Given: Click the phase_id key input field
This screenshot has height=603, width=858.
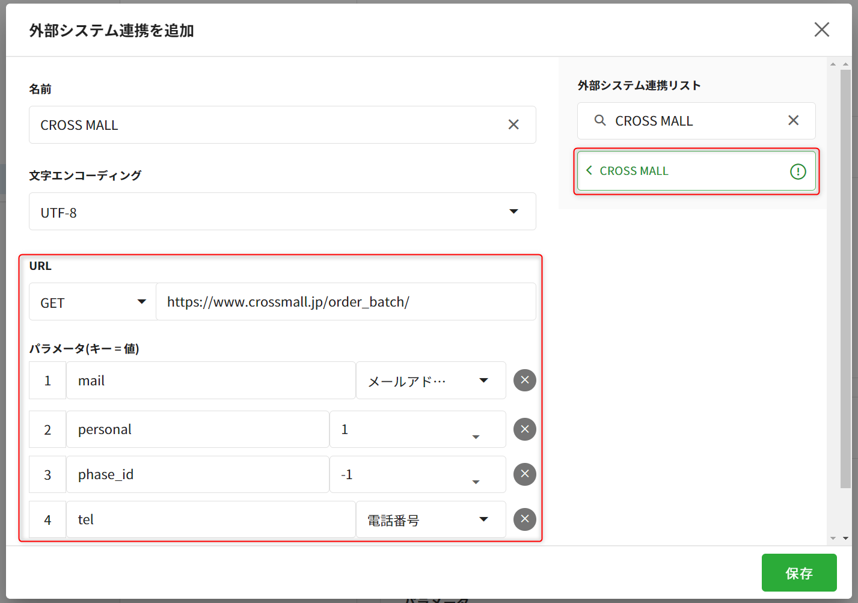Looking at the screenshot, I should tap(197, 474).
